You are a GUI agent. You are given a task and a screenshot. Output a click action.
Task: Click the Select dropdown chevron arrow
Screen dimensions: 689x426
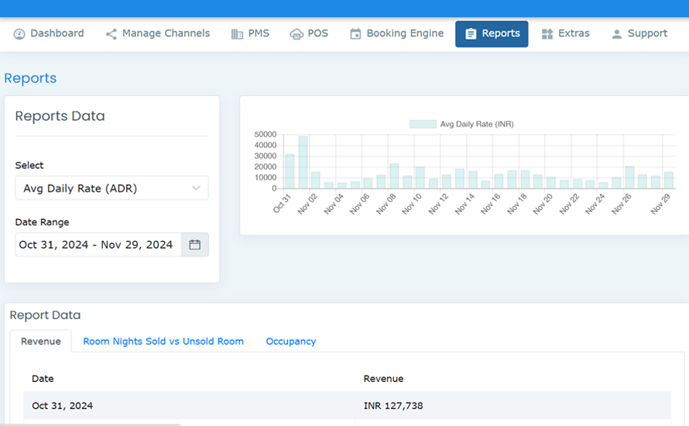coord(196,188)
